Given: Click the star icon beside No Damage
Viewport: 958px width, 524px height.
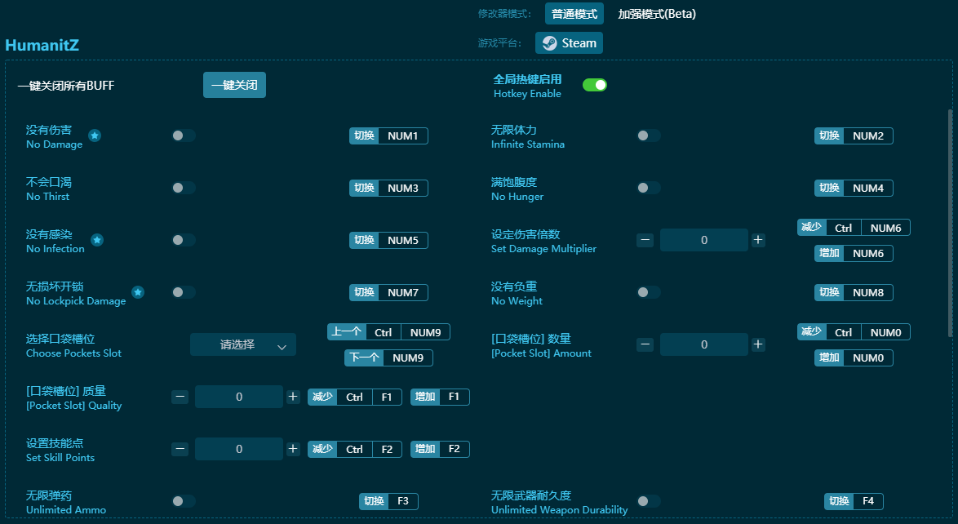Looking at the screenshot, I should pyautogui.click(x=95, y=136).
